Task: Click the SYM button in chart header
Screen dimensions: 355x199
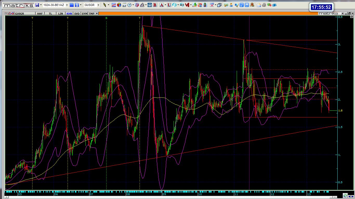Action: (85, 13)
